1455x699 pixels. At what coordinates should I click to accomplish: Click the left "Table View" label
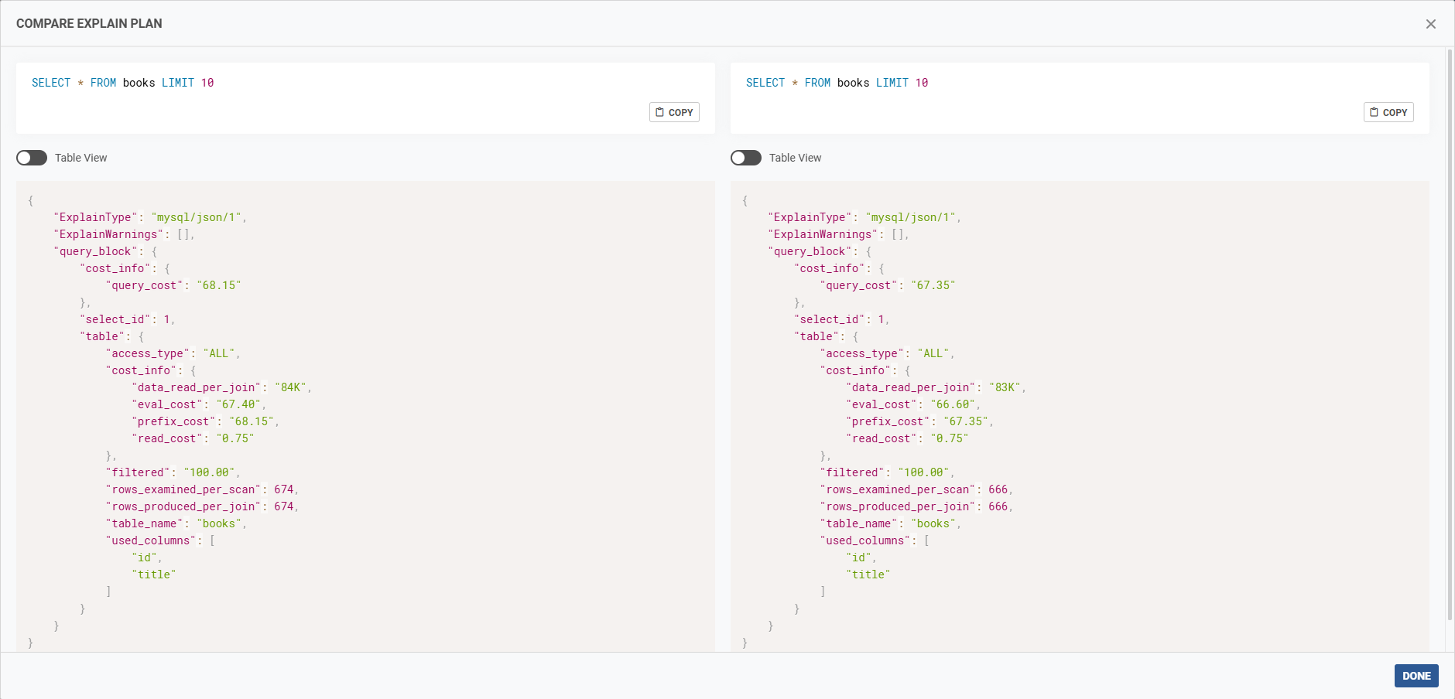coord(80,158)
